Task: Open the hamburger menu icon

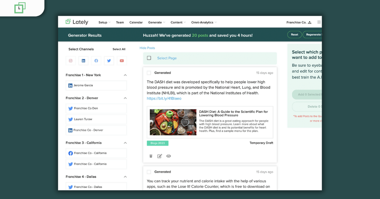Action: [x=319, y=22]
